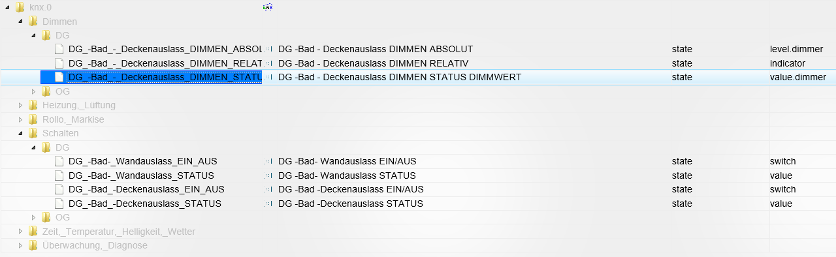Click file icon of DG_-Bad-_Wandauslass_EIN_AUS
The width and height of the screenshot is (836, 257).
coord(59,161)
